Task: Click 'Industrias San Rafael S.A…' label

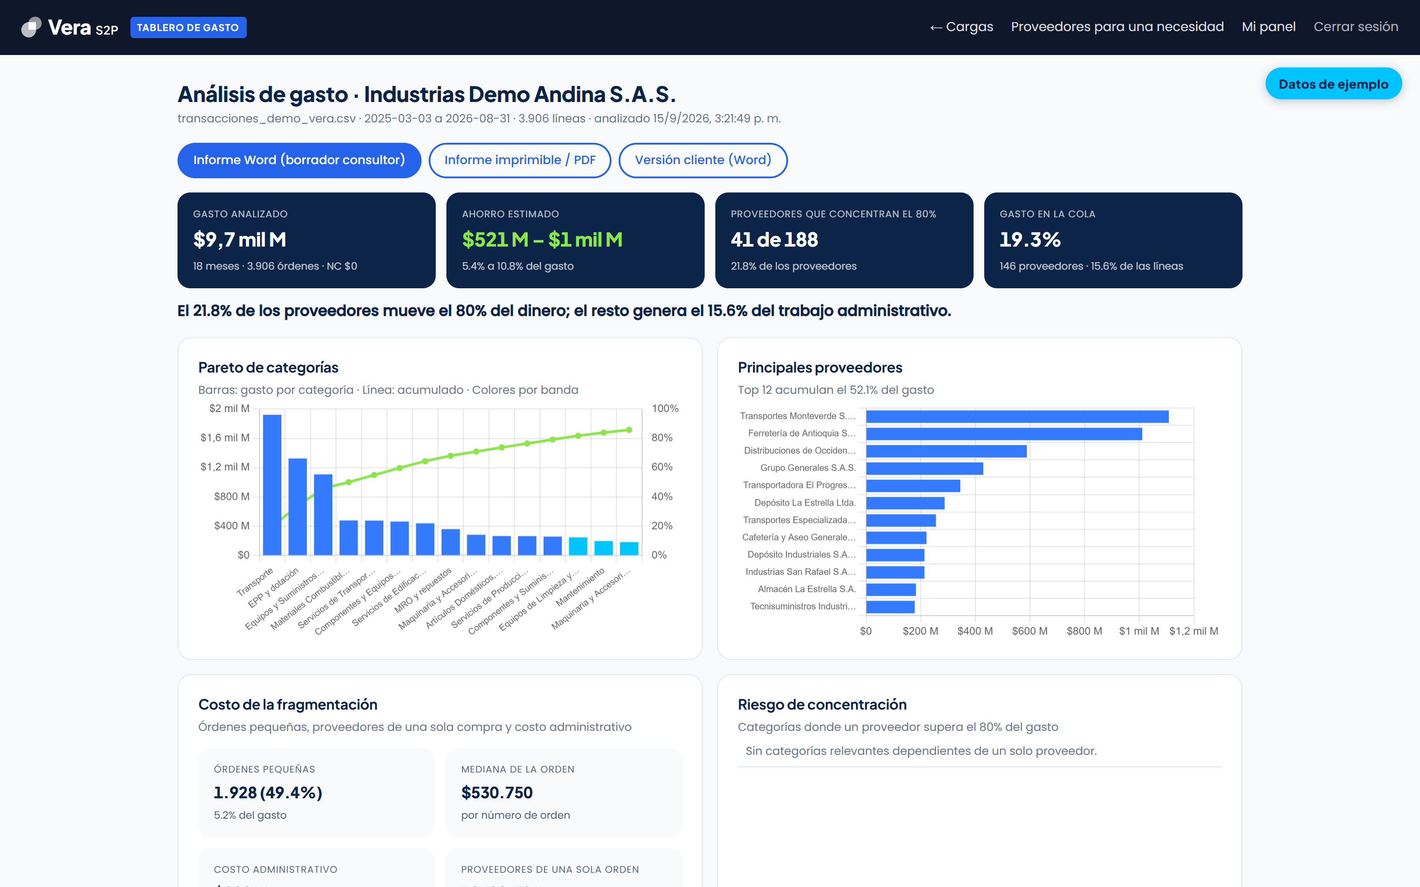Action: pos(801,572)
